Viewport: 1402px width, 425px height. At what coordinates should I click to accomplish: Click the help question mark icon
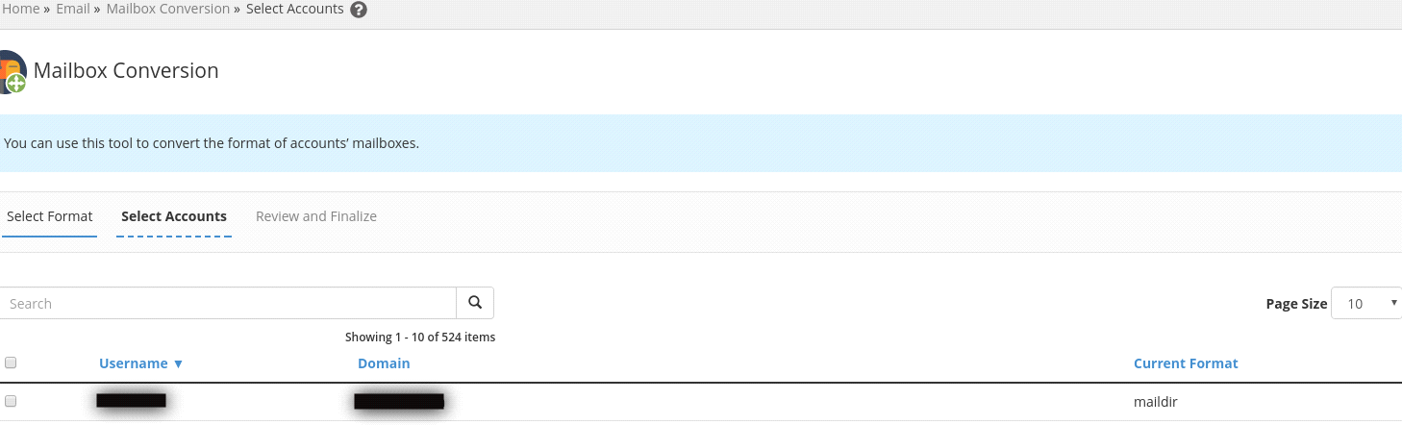point(359,10)
